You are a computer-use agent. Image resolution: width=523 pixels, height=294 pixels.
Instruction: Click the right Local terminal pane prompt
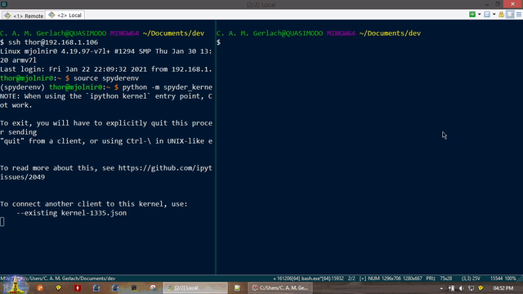click(x=218, y=42)
